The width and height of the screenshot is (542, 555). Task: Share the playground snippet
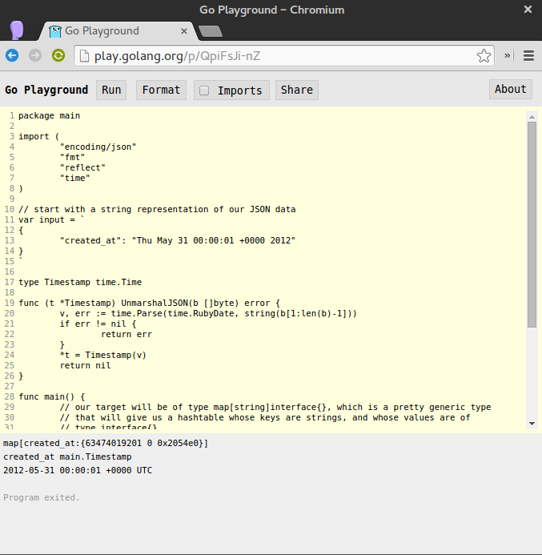(297, 90)
